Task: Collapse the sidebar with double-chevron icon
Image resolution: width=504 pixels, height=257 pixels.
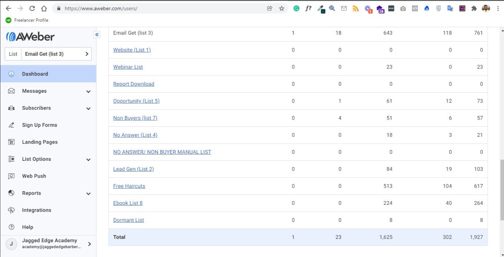Action: tap(97, 35)
